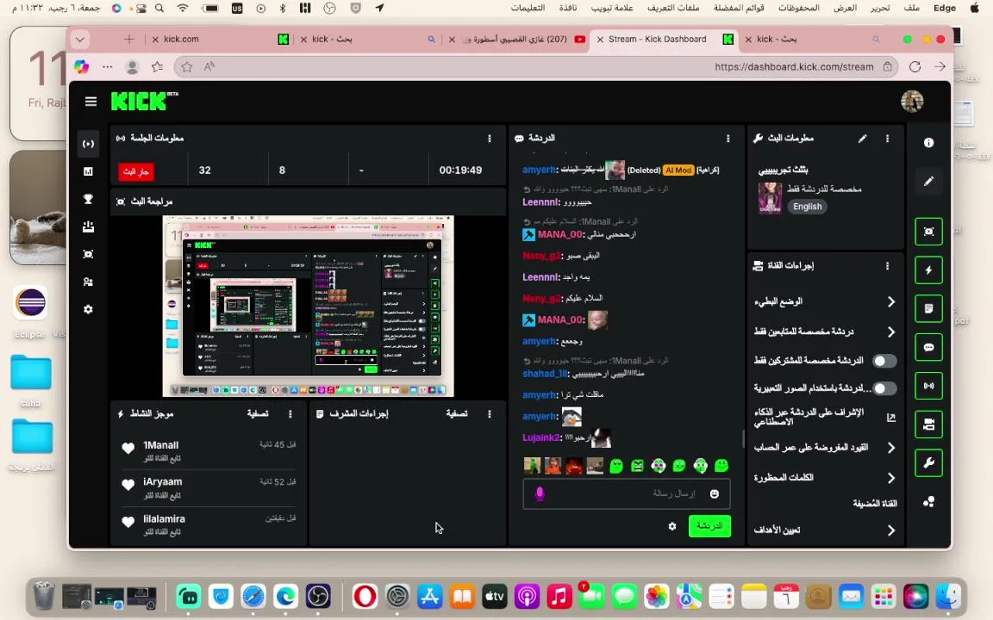This screenshot has width=993, height=620.
Task: Open the community people icon in left sidebar
Action: click(x=88, y=282)
